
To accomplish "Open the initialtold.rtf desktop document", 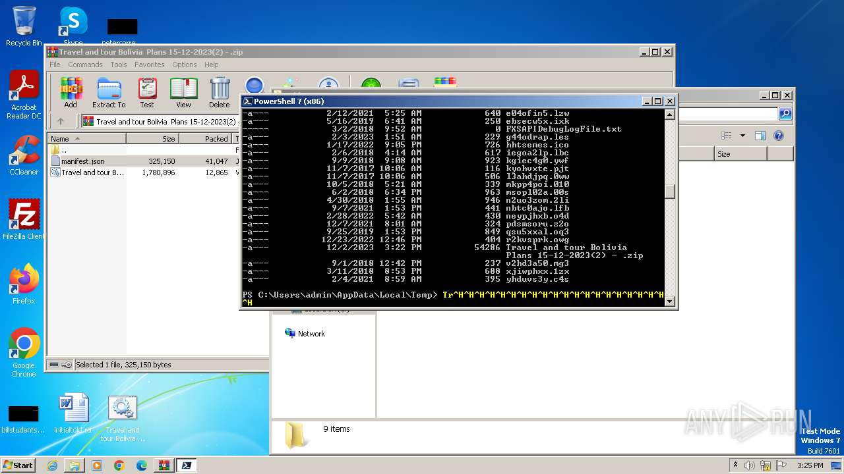I will coord(73,414).
